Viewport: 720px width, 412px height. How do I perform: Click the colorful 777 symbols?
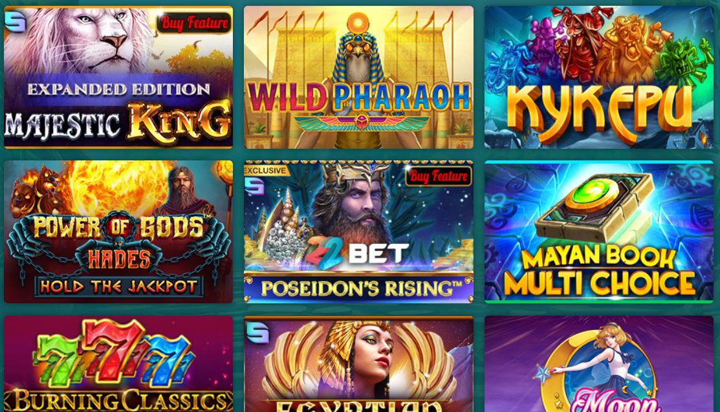(114, 354)
